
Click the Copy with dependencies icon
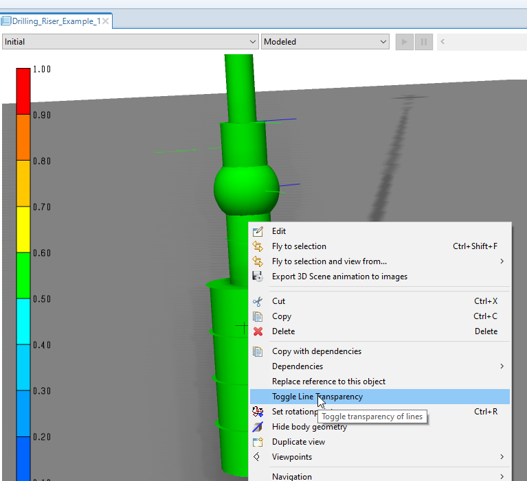point(258,351)
